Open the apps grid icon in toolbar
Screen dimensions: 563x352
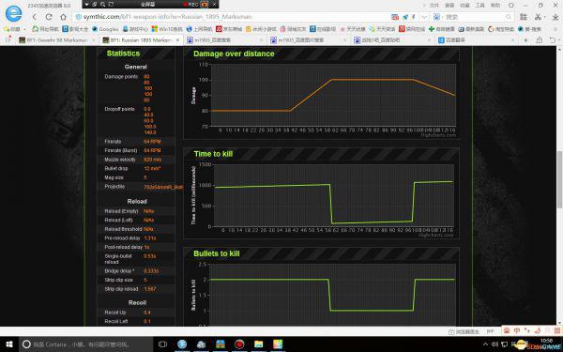524,17
